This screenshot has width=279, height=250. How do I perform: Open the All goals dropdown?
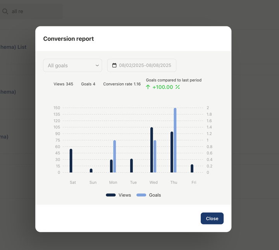pyautogui.click(x=72, y=65)
